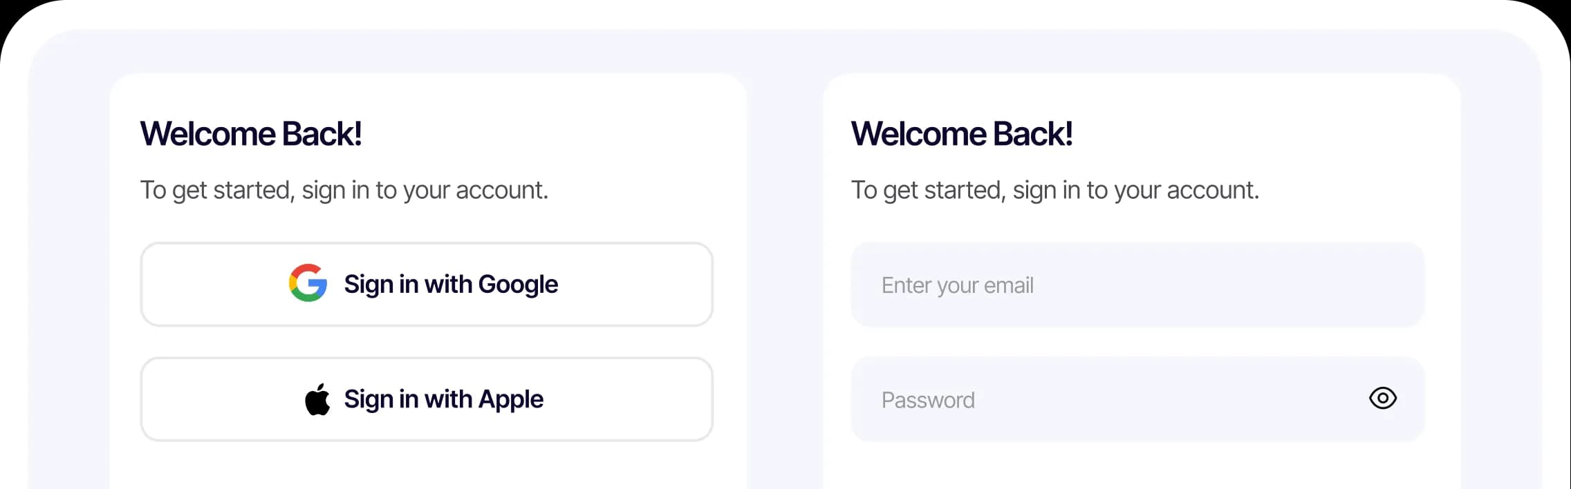Click Welcome Back! heading in left card
The image size is (1571, 489).
tap(250, 134)
